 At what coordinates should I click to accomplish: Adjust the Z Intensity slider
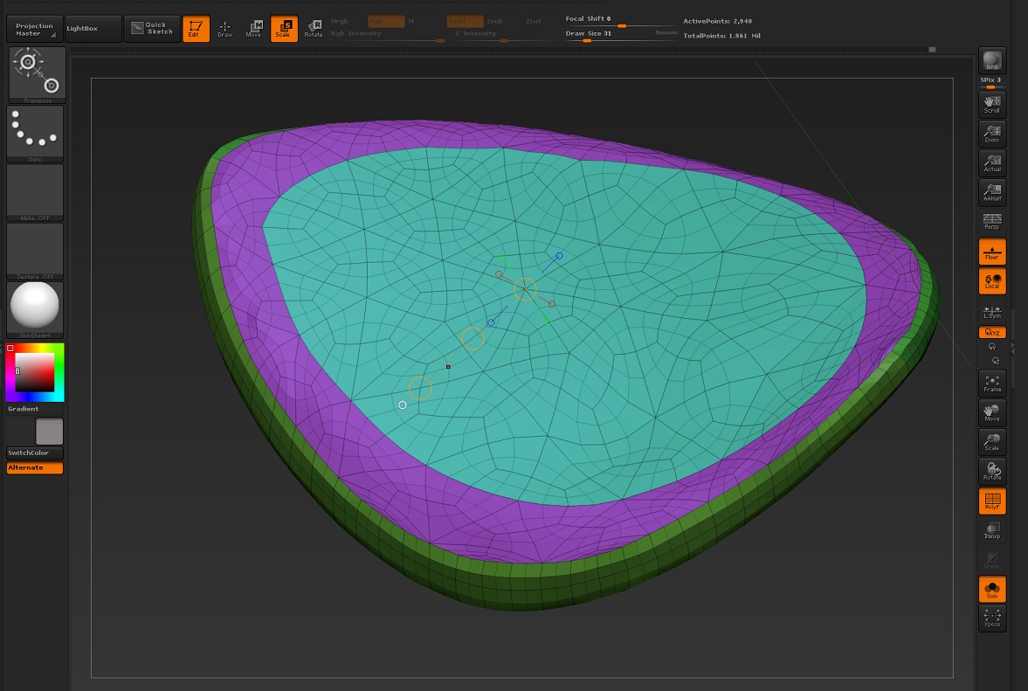[x=501, y=35]
